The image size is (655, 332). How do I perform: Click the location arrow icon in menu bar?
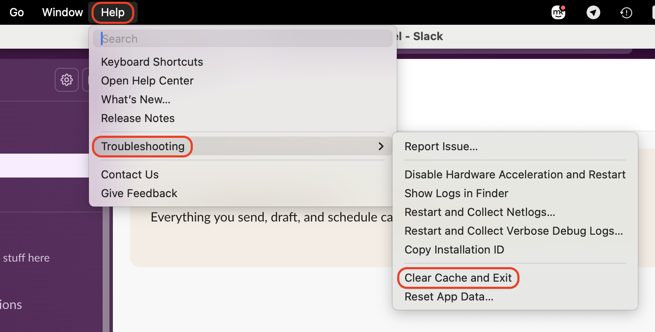pyautogui.click(x=593, y=12)
